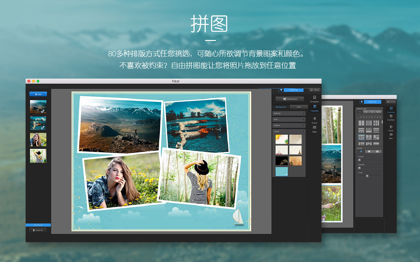The height and width of the screenshot is (262, 420).
Task: Click Export icon in front Fotor window
Action: pyautogui.click(x=314, y=120)
